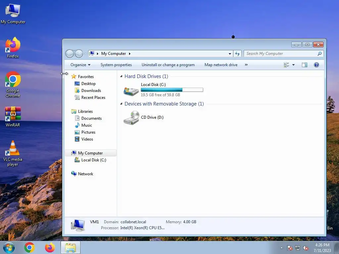Image resolution: width=339 pixels, height=254 pixels.
Task: Click the Favorites star icon in sidebar
Action: tap(74, 76)
